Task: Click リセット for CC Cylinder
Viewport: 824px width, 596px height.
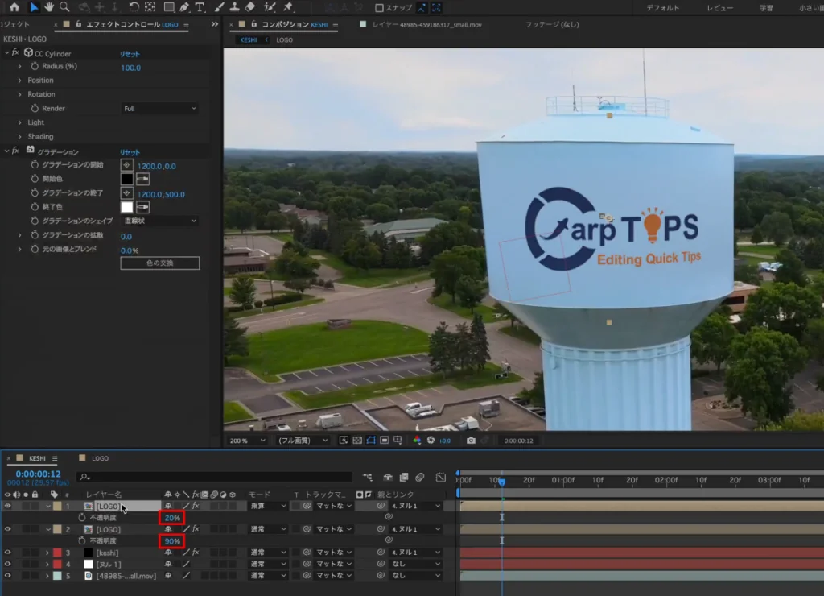Action: (x=130, y=54)
